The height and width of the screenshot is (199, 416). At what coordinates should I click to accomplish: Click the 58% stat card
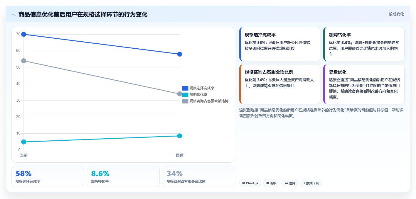(x=48, y=176)
